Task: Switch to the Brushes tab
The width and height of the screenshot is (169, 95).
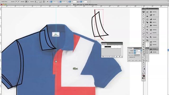Action: [104, 44]
